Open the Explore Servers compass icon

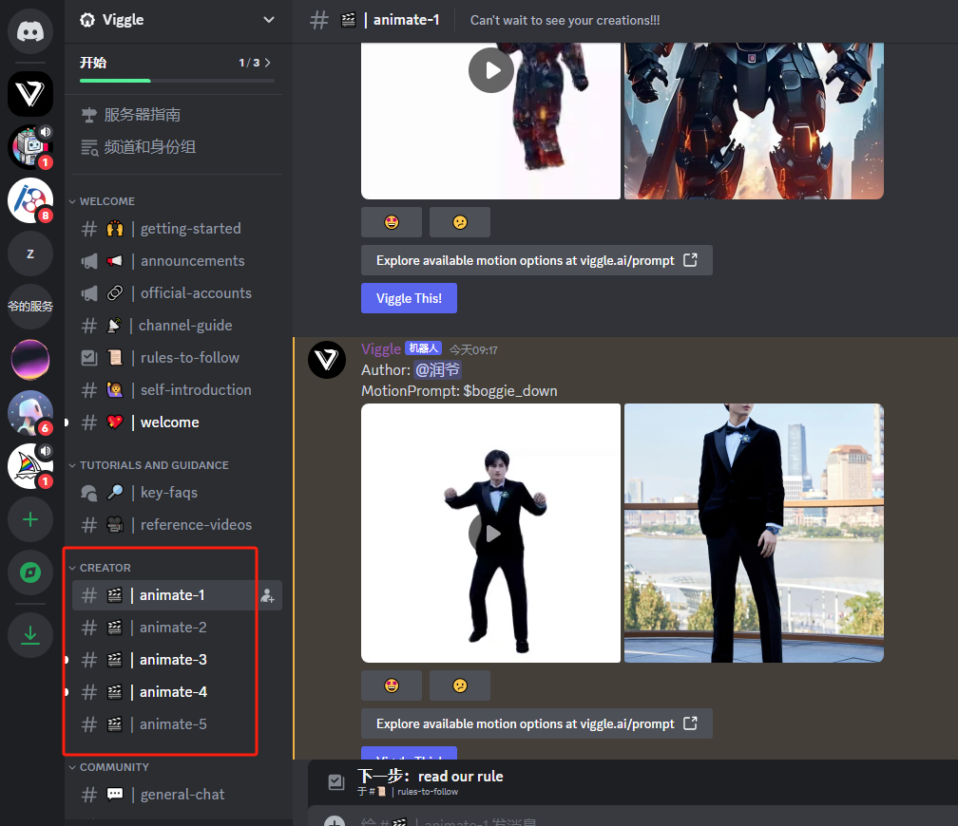pos(29,573)
